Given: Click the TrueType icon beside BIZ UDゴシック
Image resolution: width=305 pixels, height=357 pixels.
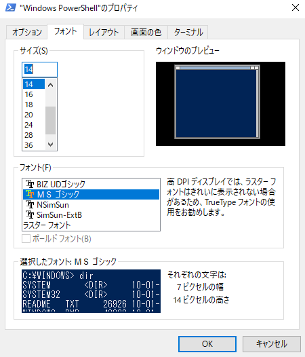Looking at the screenshot, I should (x=30, y=184).
